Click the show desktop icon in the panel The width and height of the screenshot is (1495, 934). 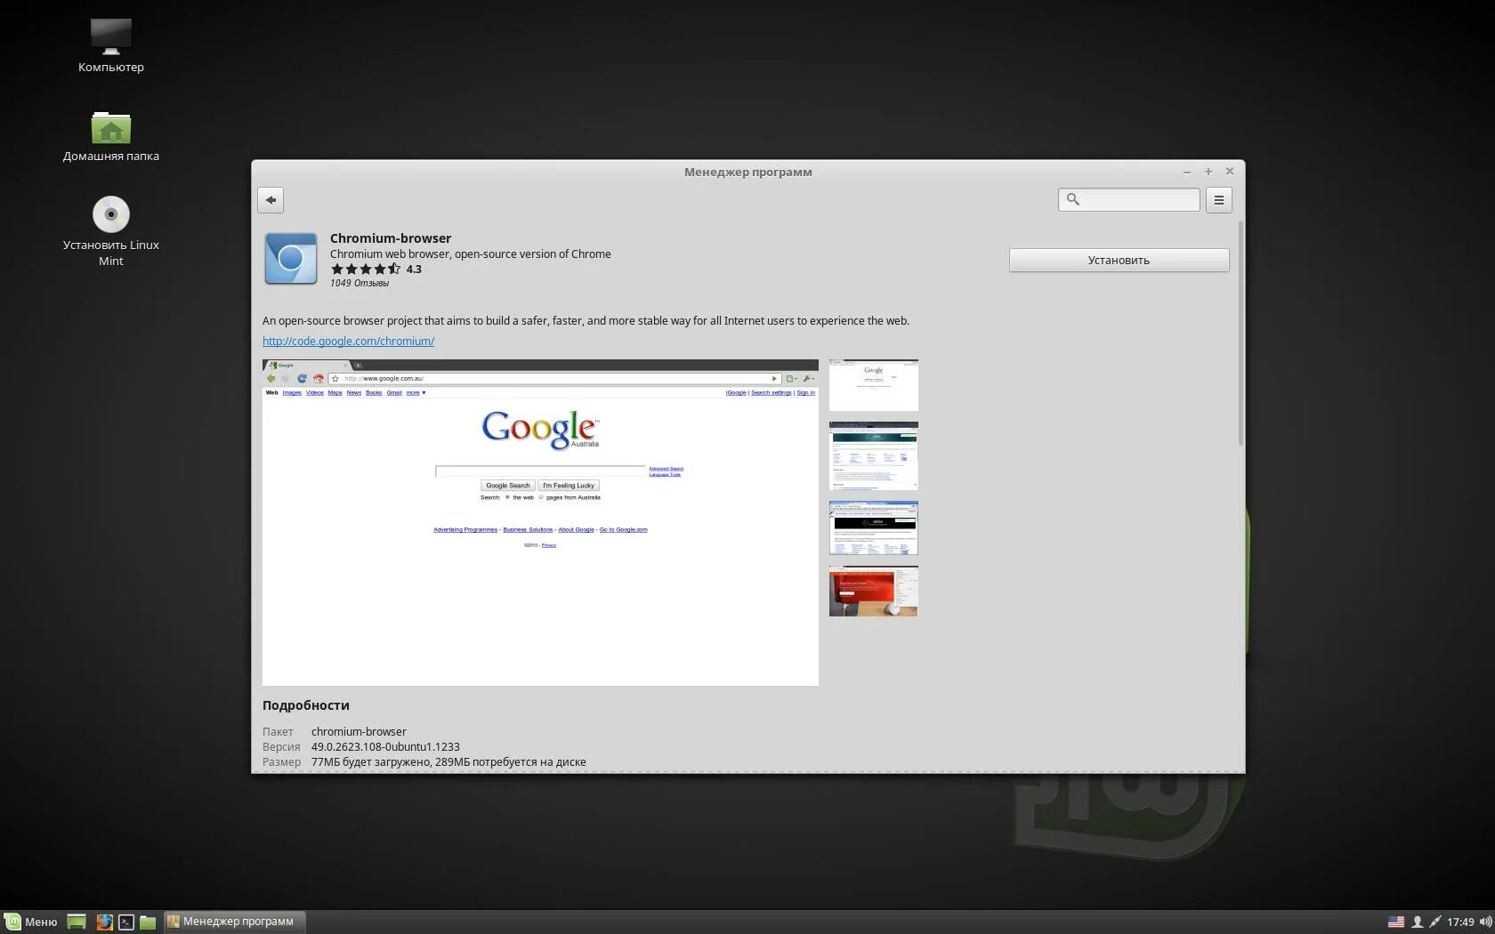[77, 922]
